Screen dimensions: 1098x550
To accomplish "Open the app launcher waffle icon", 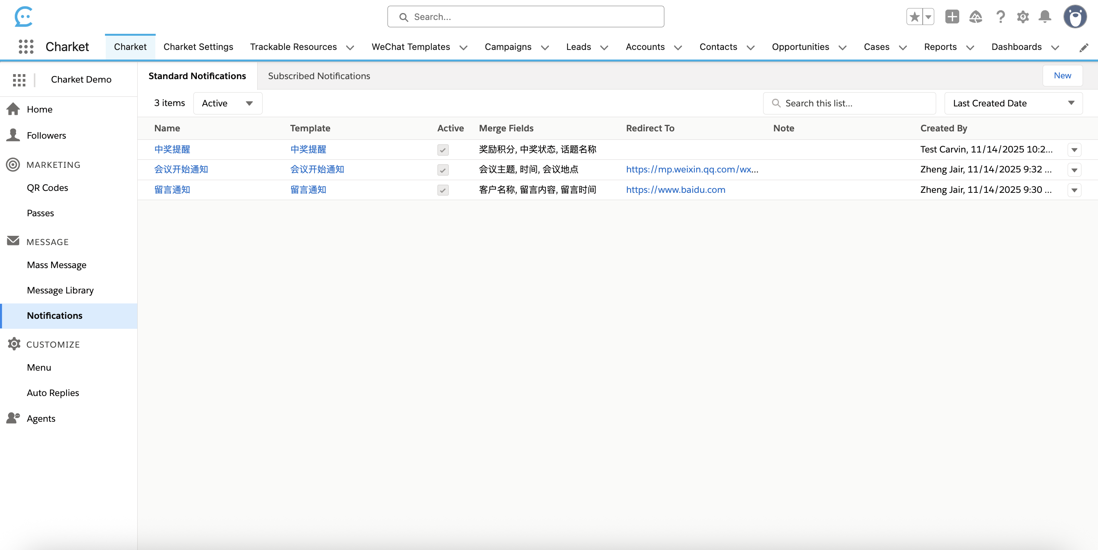I will [x=19, y=80].
